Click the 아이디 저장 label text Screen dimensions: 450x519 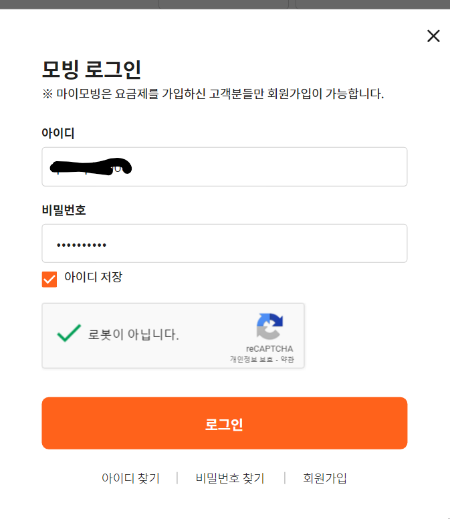point(94,277)
